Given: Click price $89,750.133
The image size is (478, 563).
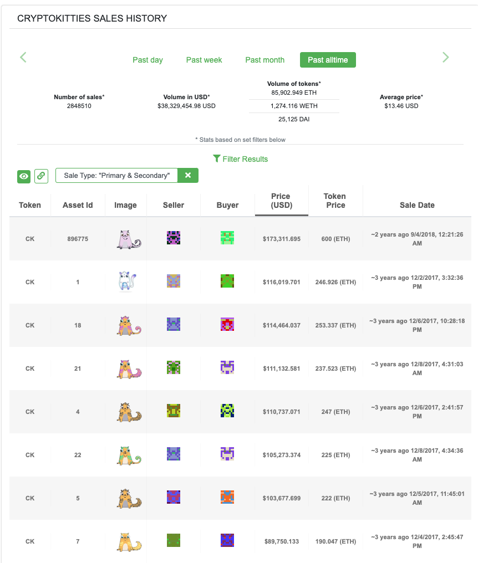Looking at the screenshot, I should [281, 541].
